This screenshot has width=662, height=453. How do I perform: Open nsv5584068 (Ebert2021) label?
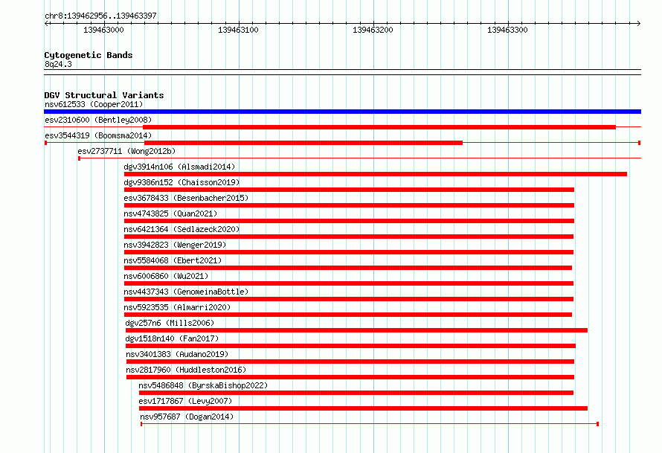point(173,260)
